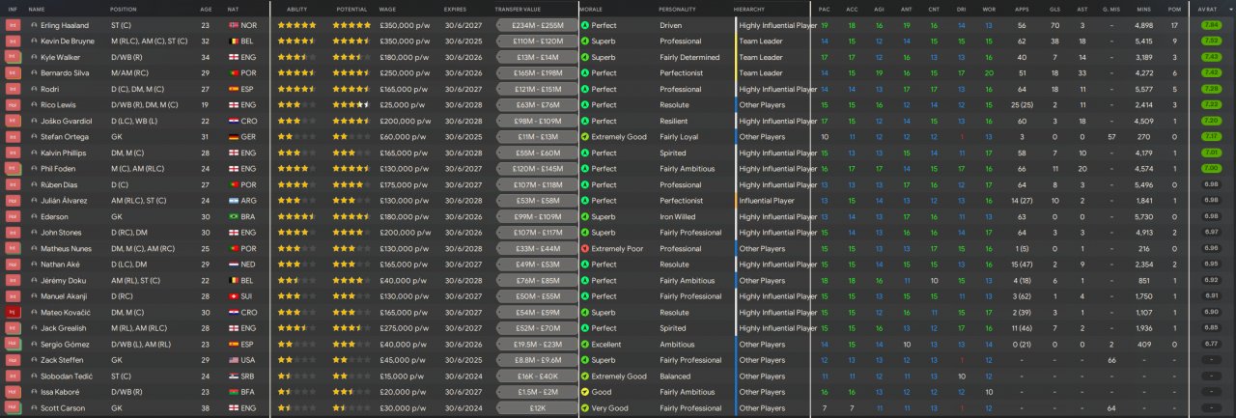This screenshot has height=418, width=1236.
Task: Open Jérémy Doku's player name
Action: point(64,281)
